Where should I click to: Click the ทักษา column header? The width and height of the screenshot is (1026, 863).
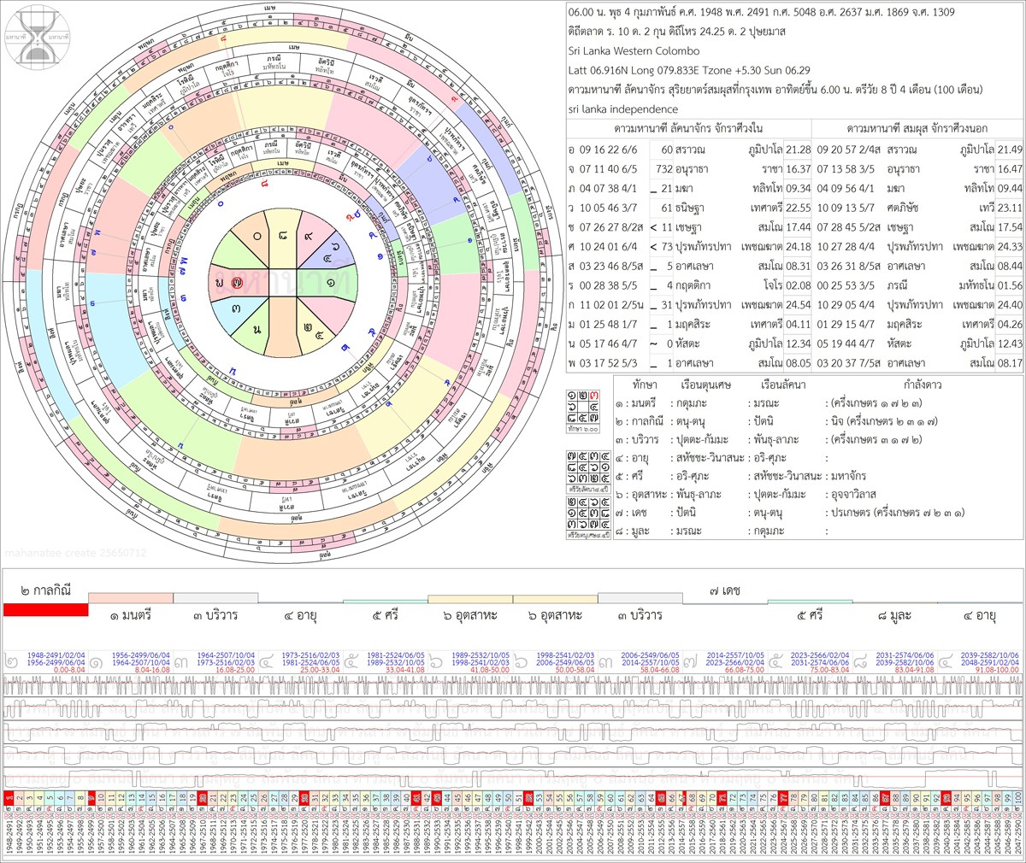click(644, 385)
